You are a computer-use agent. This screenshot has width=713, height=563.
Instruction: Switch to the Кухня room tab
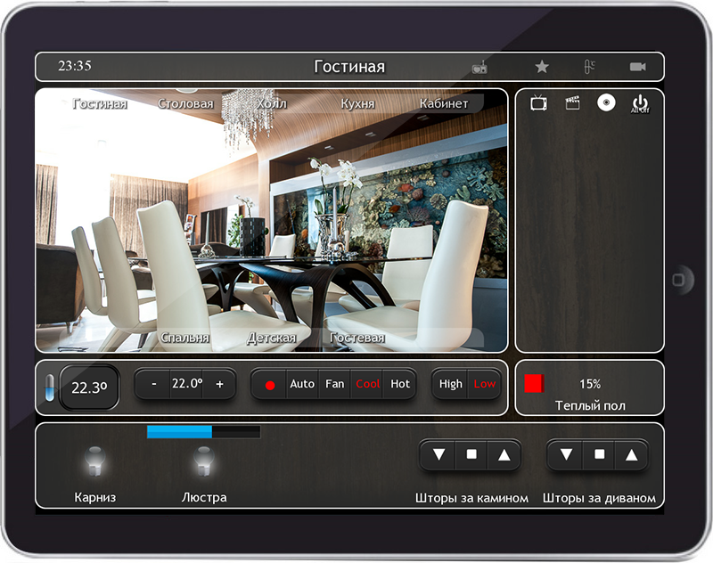coord(356,104)
